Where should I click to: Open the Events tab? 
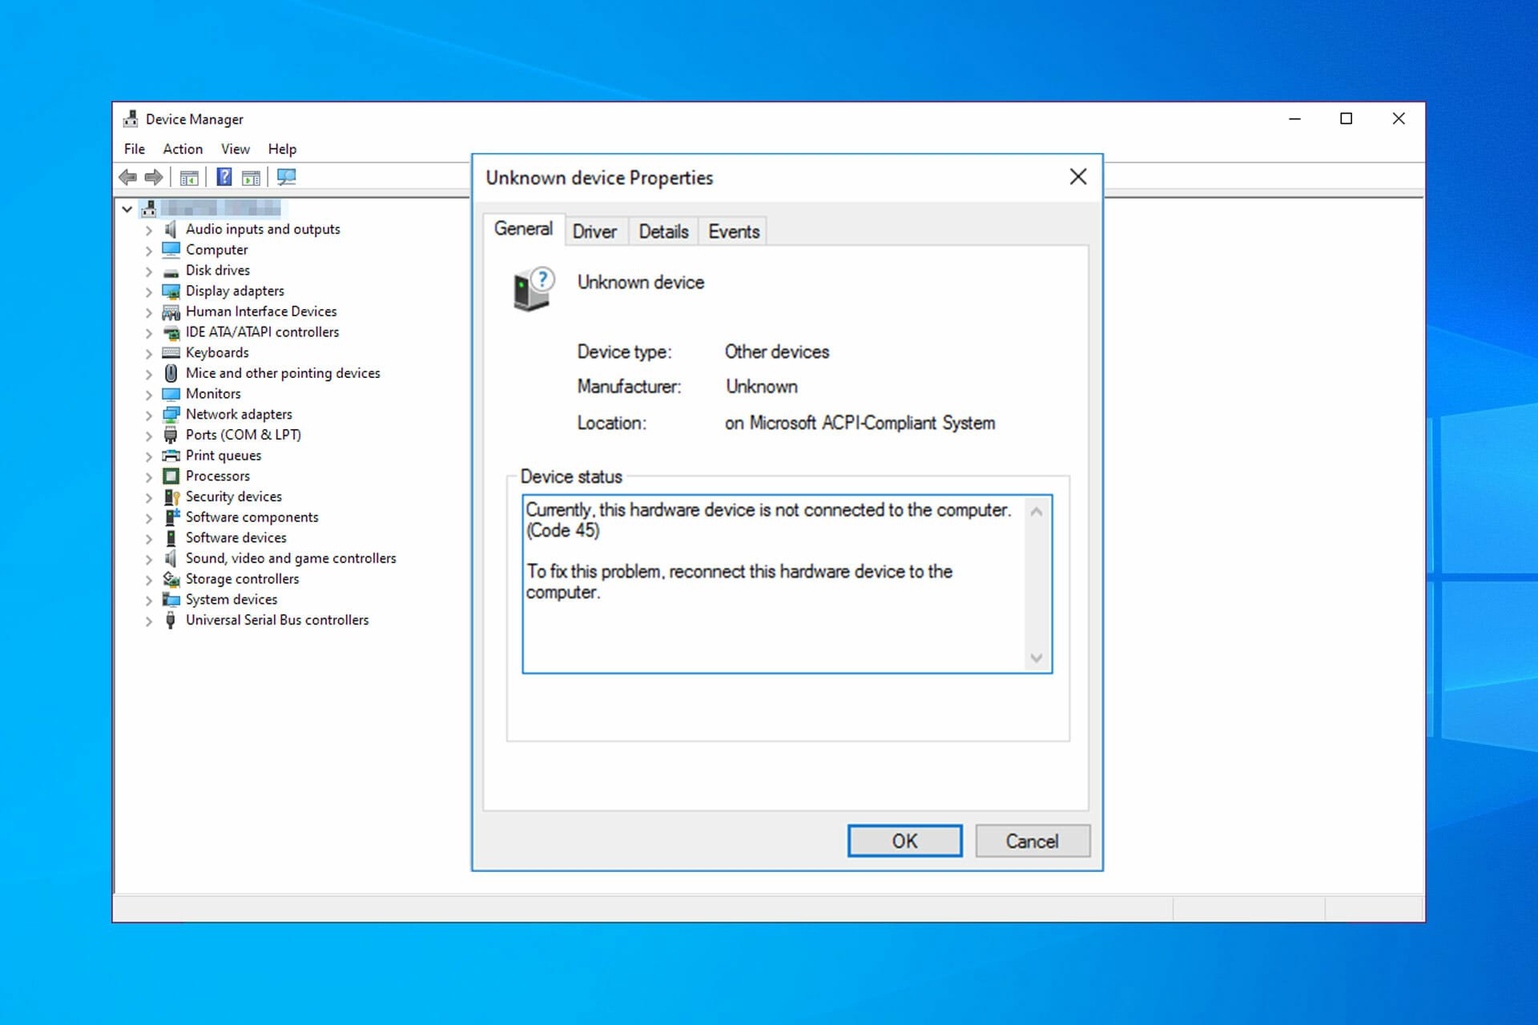(734, 231)
